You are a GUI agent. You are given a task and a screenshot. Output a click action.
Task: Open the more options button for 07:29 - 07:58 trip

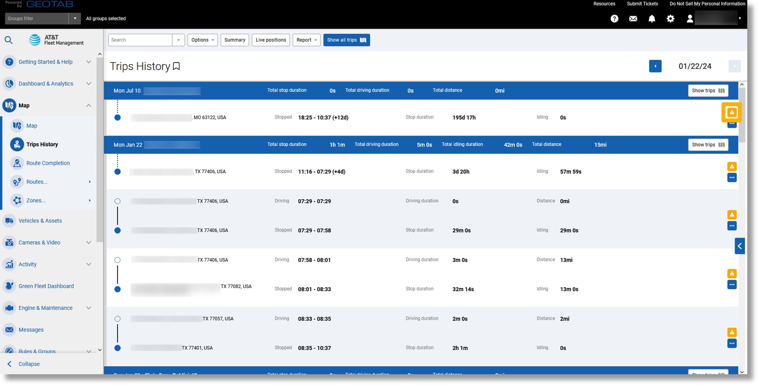click(x=732, y=226)
